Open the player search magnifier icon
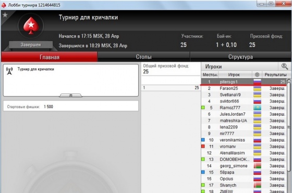Screen dimensions: 292x193 284,66
